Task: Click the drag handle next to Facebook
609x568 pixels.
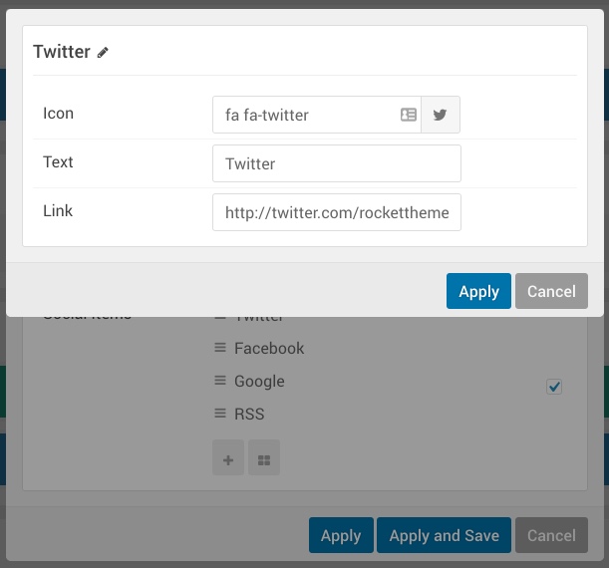Action: (x=220, y=348)
